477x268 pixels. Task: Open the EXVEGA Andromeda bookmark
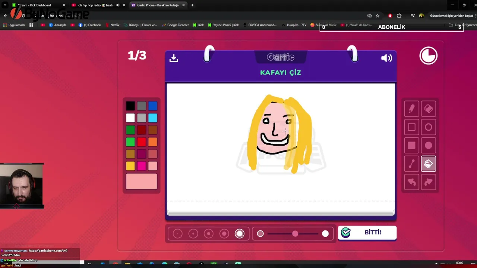[260, 25]
